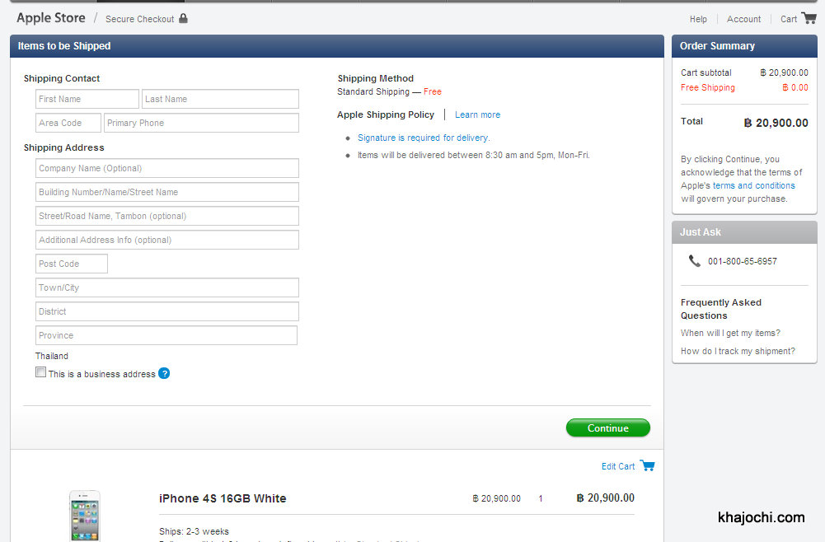The height and width of the screenshot is (542, 825).
Task: Click the phone icon in Just Ask
Action: 695,261
